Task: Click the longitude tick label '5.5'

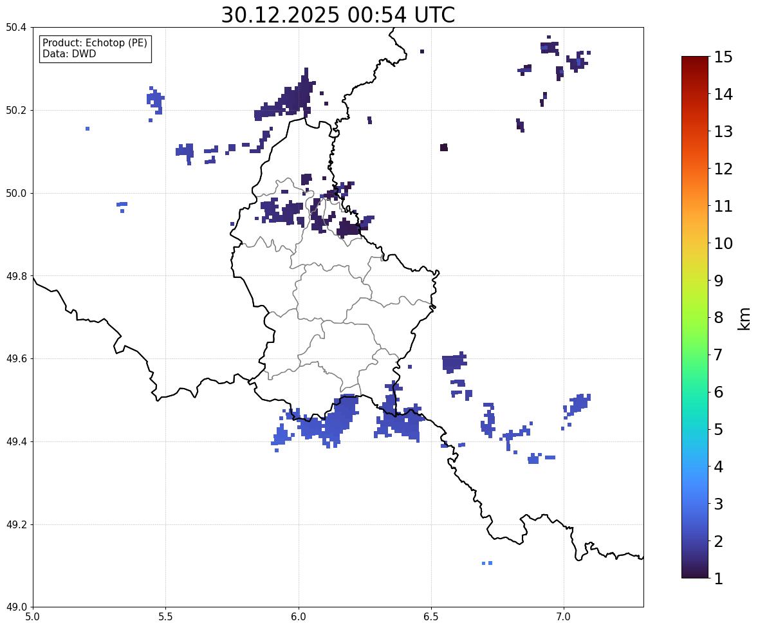Action: click(x=166, y=617)
